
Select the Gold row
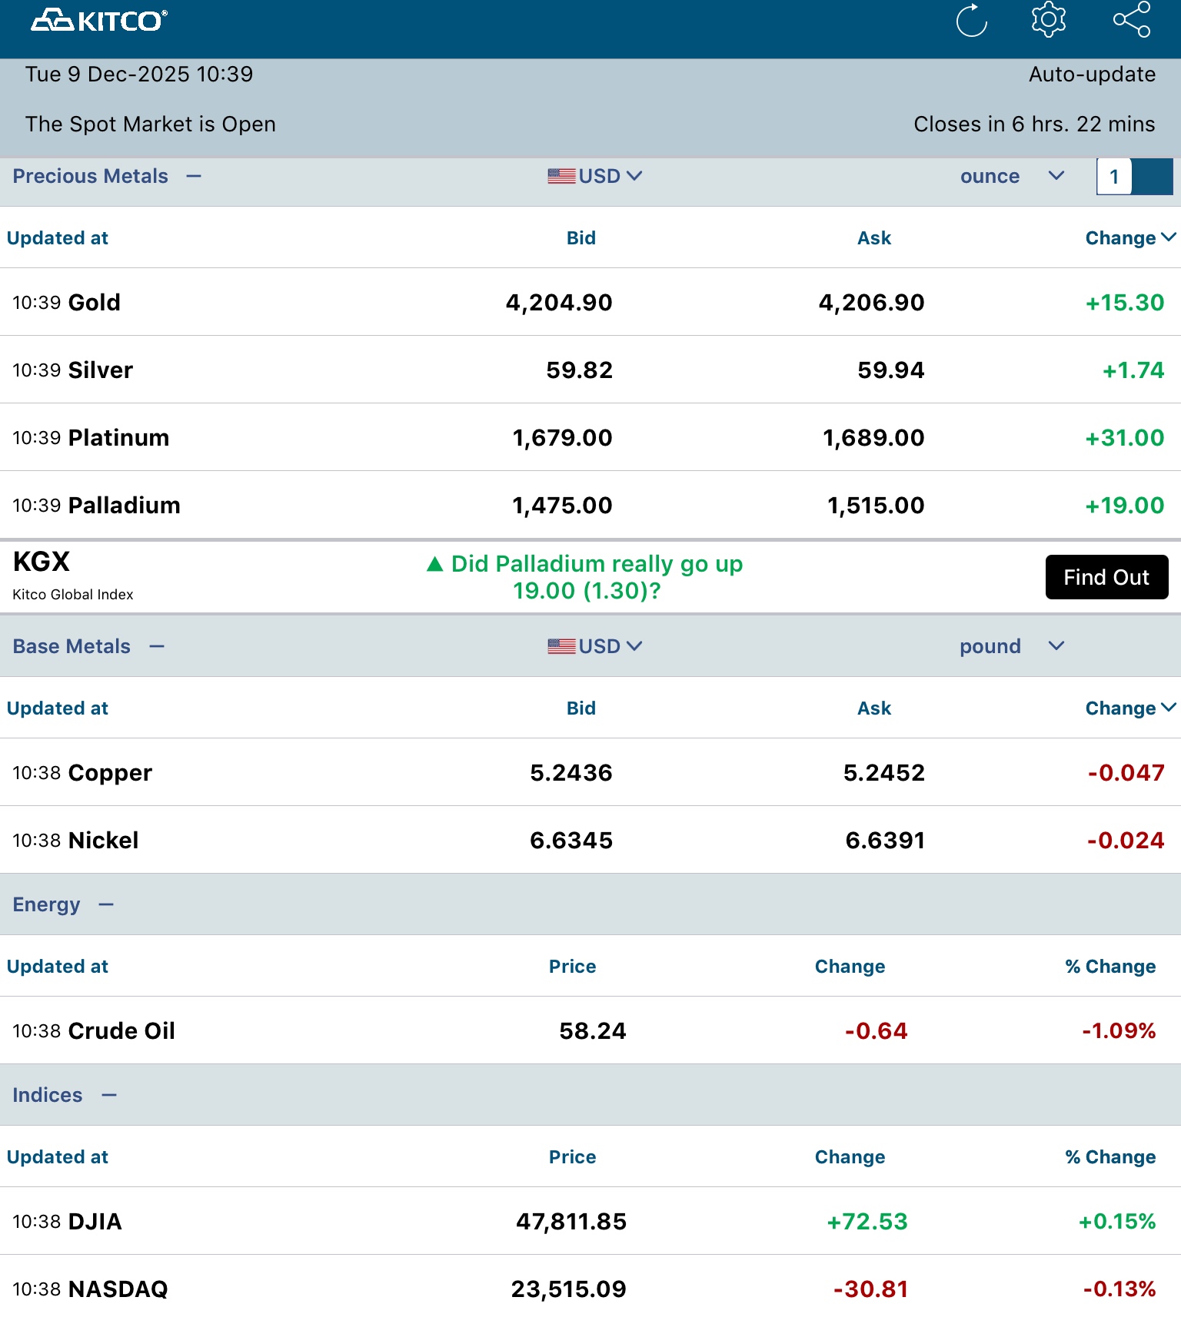coord(94,303)
